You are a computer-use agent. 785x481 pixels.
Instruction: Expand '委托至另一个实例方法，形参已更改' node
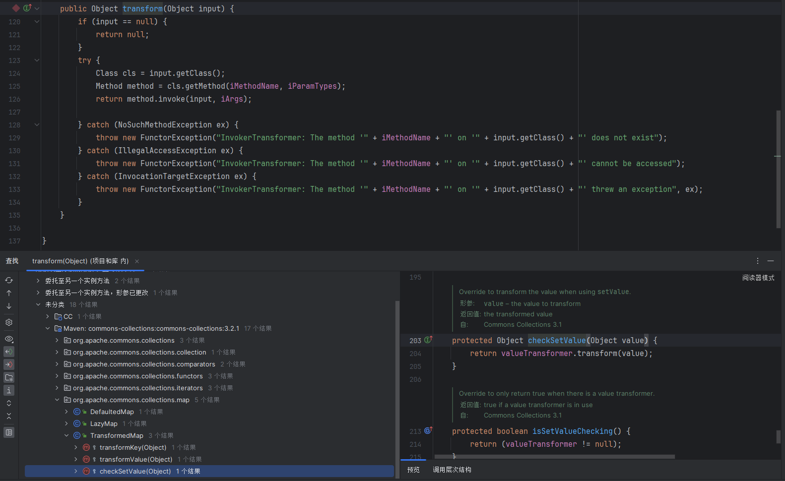pyautogui.click(x=38, y=293)
